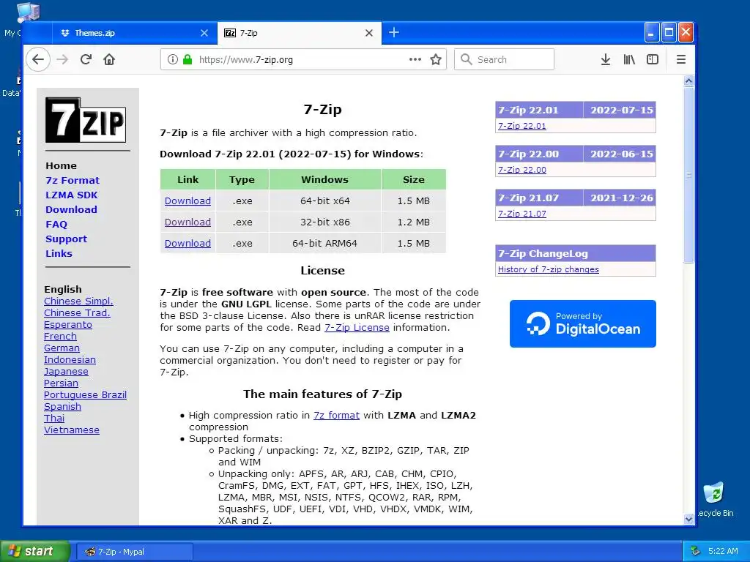Switch language to German
750x562 pixels.
62,348
